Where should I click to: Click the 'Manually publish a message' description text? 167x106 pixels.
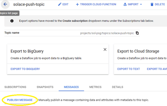tap(94, 100)
